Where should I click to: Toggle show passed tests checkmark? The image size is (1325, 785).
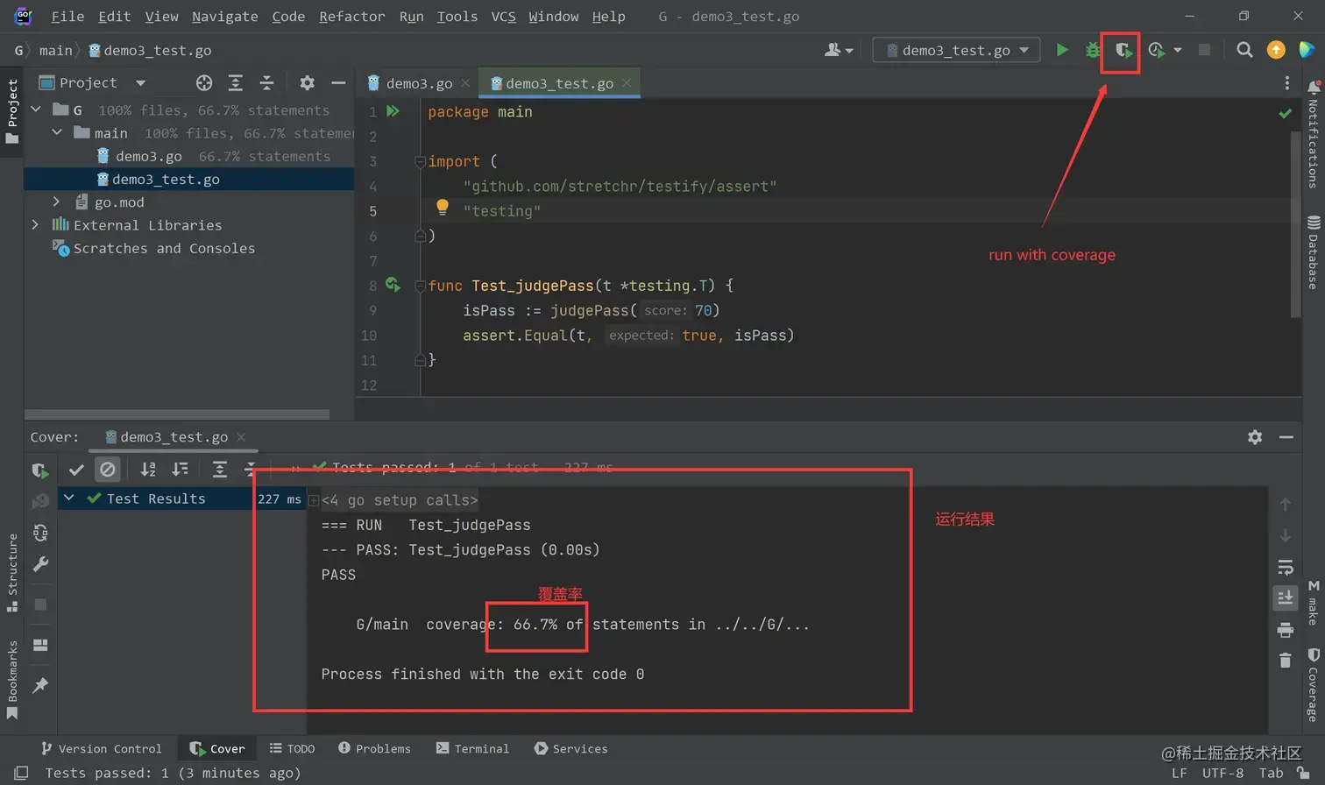click(76, 470)
